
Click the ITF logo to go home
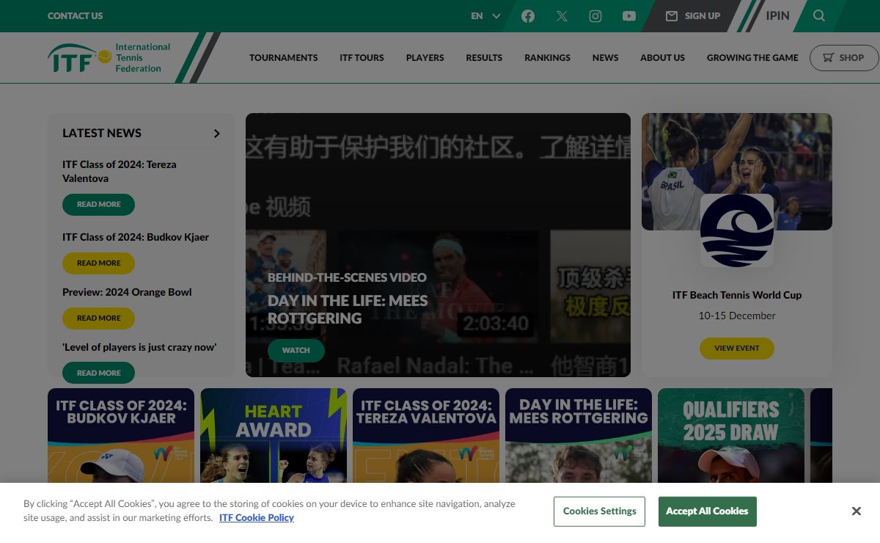click(x=109, y=57)
